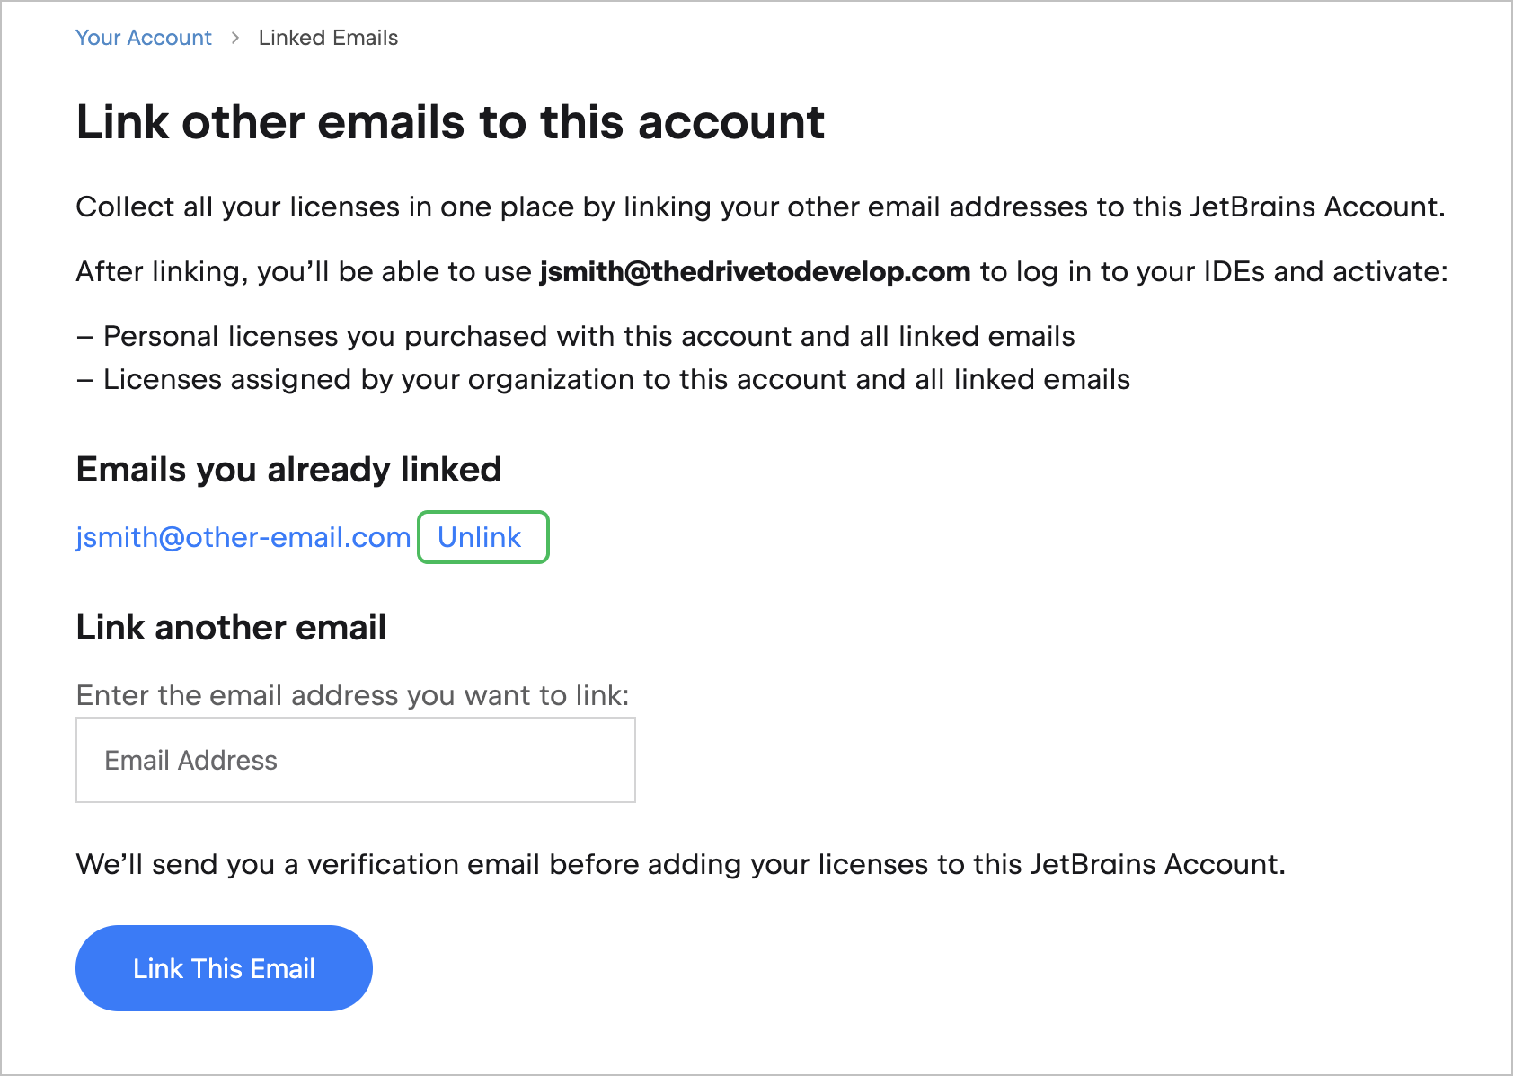Go to the Your Account breadcrumb
This screenshot has width=1513, height=1076.
coord(144,38)
